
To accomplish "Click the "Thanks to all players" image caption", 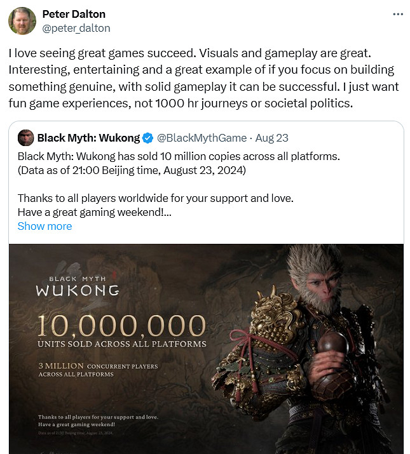I will 97,417.
